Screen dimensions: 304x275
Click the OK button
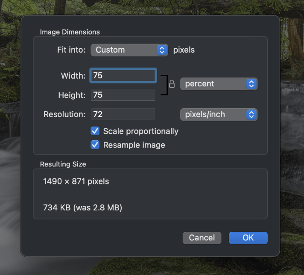pyautogui.click(x=248, y=238)
